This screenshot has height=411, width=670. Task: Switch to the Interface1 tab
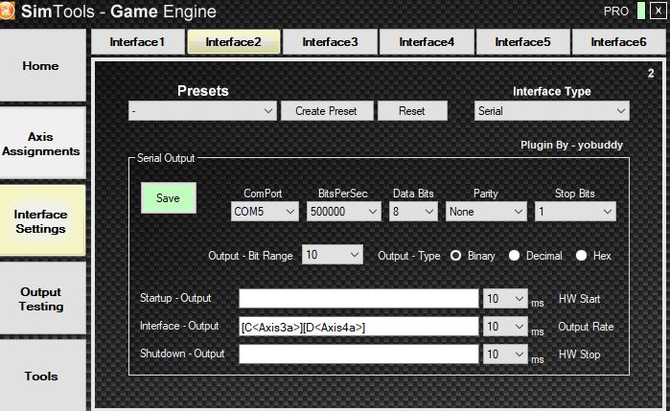pyautogui.click(x=137, y=42)
